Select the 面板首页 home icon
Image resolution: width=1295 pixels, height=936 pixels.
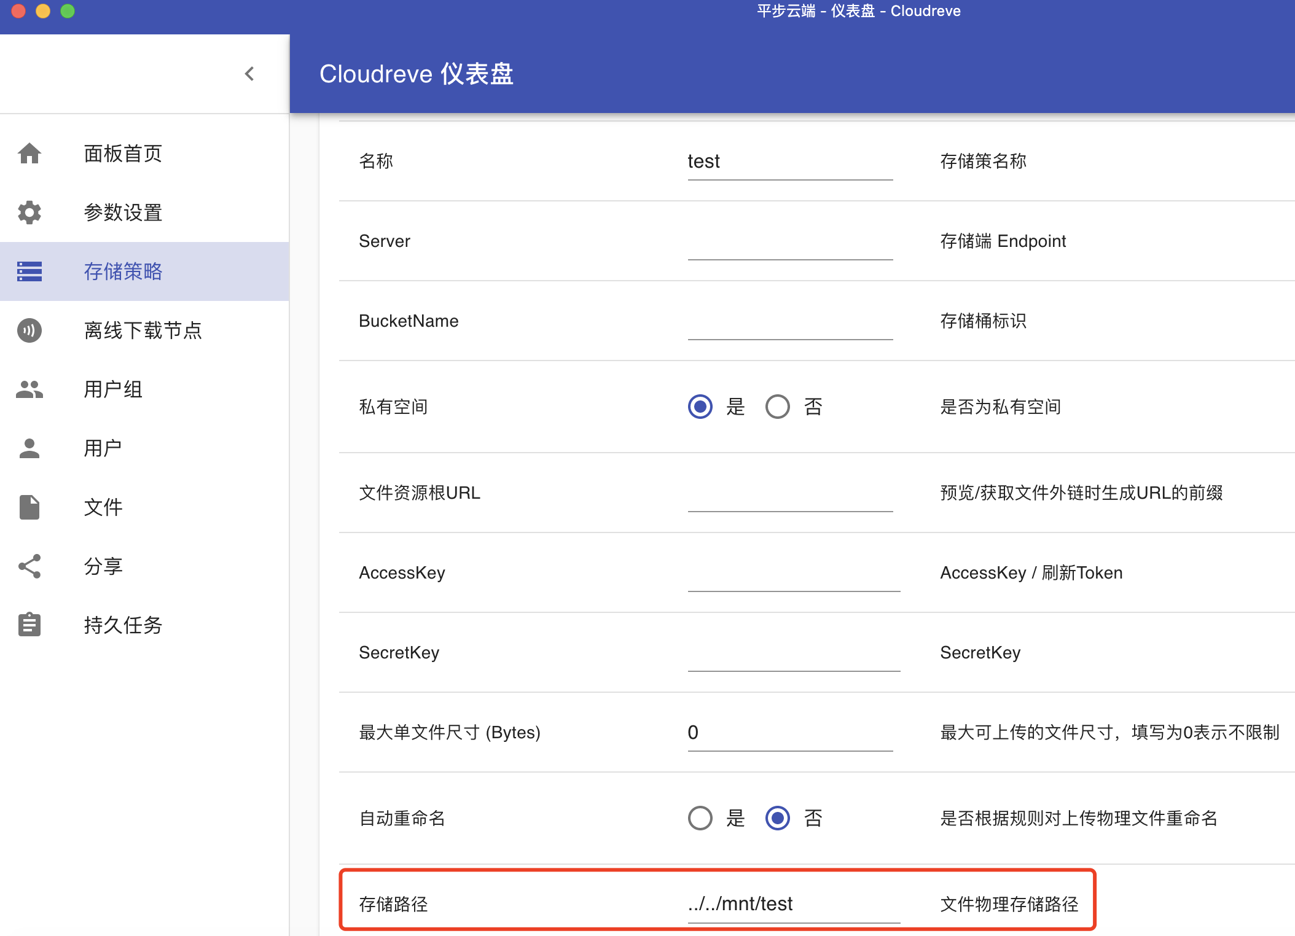29,154
